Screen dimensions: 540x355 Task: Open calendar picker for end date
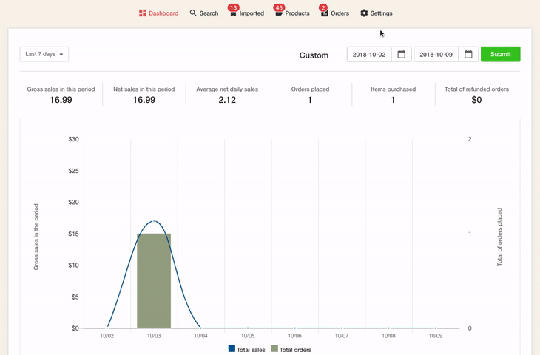point(468,54)
